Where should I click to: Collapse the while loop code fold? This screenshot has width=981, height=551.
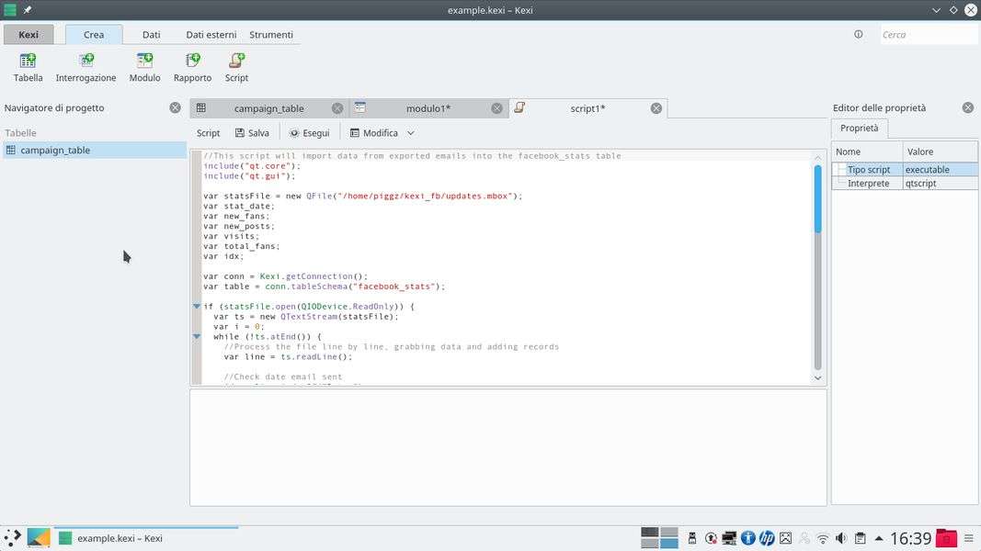[x=197, y=337]
